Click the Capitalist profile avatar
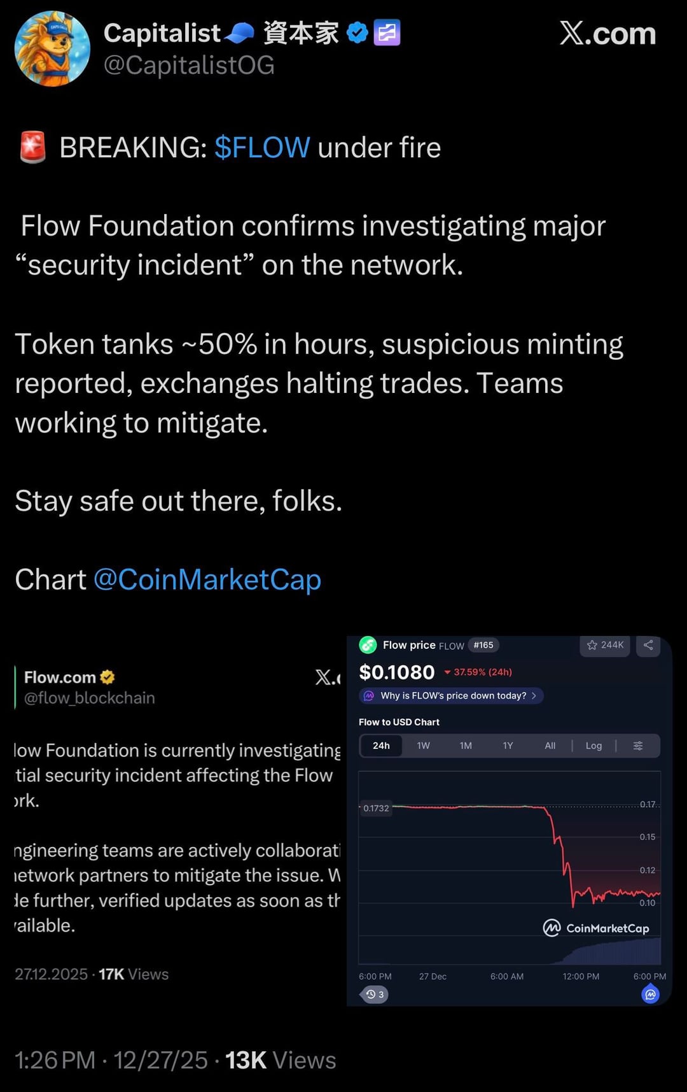The image size is (687, 1092). [52, 48]
